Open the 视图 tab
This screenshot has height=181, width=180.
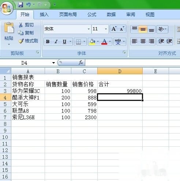pos(150,15)
